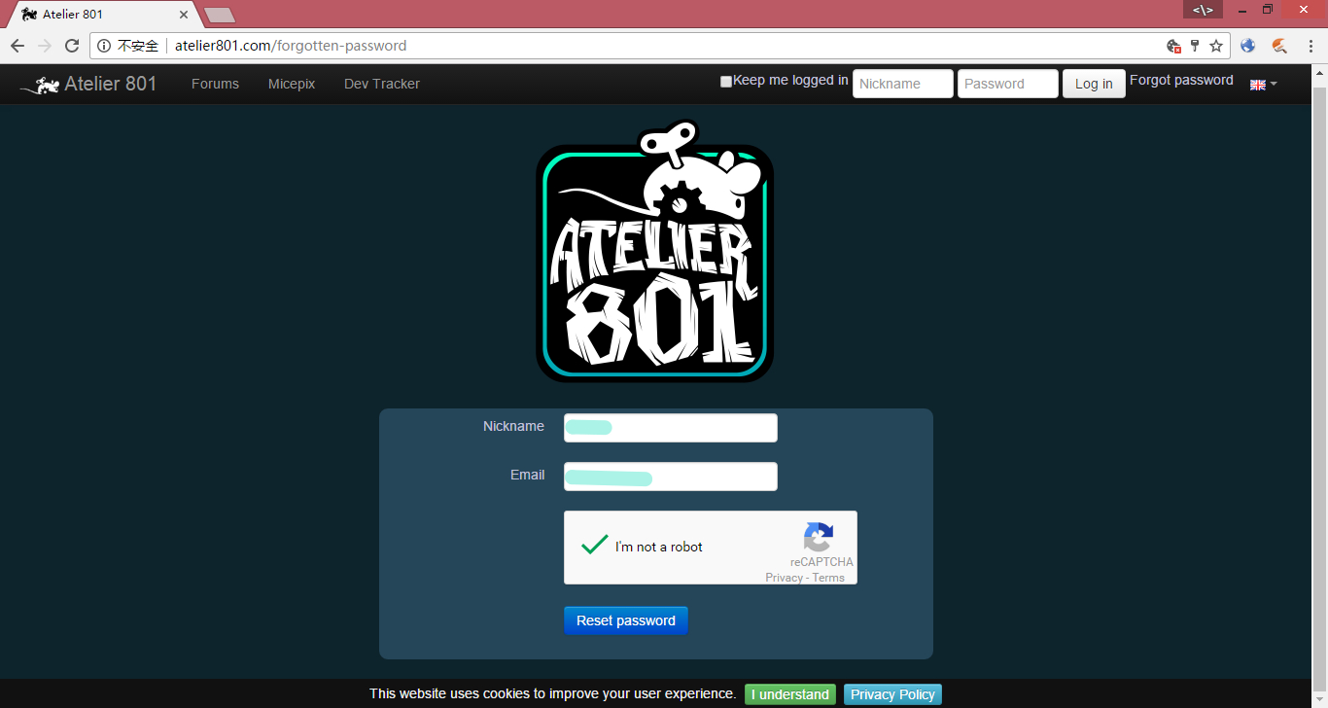Click the large Atelier 801 logo image
The width and height of the screenshot is (1328, 708).
point(655,251)
